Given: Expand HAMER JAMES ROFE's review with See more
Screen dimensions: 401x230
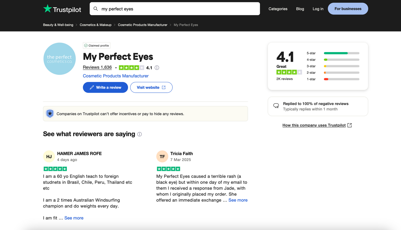Looking at the screenshot, I should click(74, 218).
